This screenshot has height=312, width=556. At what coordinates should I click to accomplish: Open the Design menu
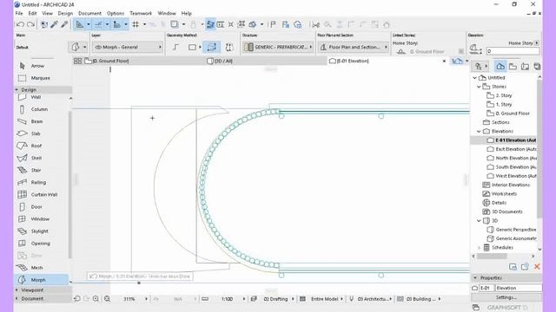65,13
